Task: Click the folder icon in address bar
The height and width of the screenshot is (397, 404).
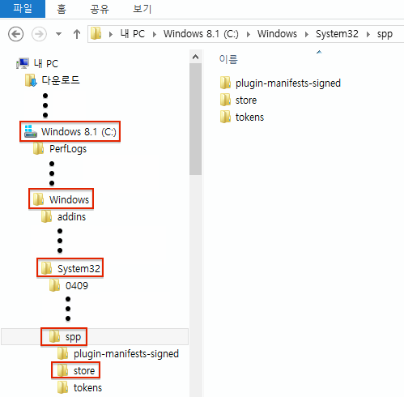Action: 96,33
